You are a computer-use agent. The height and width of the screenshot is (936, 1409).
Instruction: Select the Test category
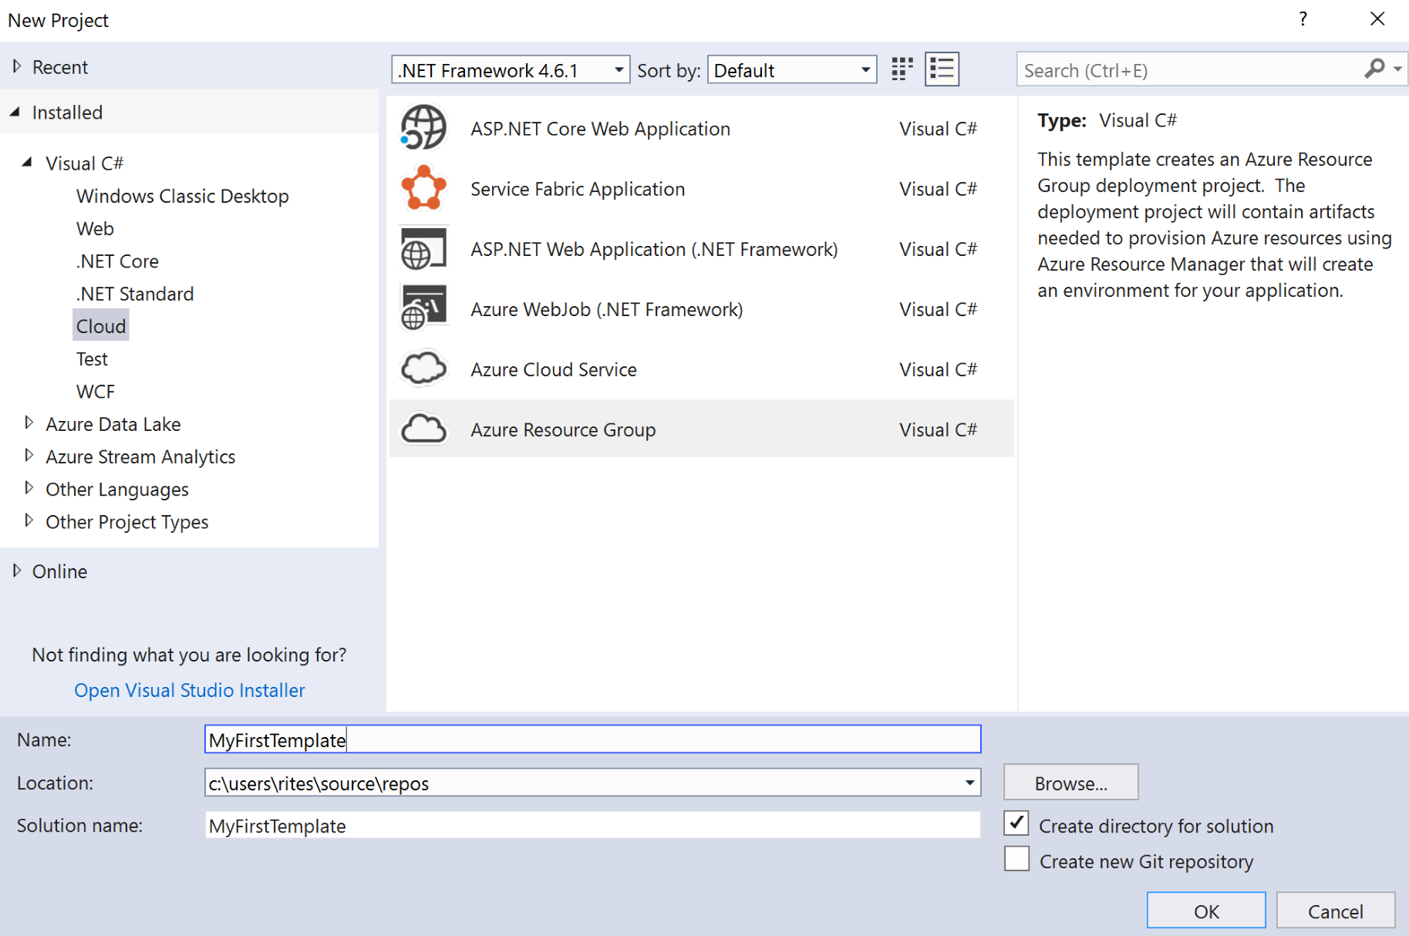(x=92, y=359)
